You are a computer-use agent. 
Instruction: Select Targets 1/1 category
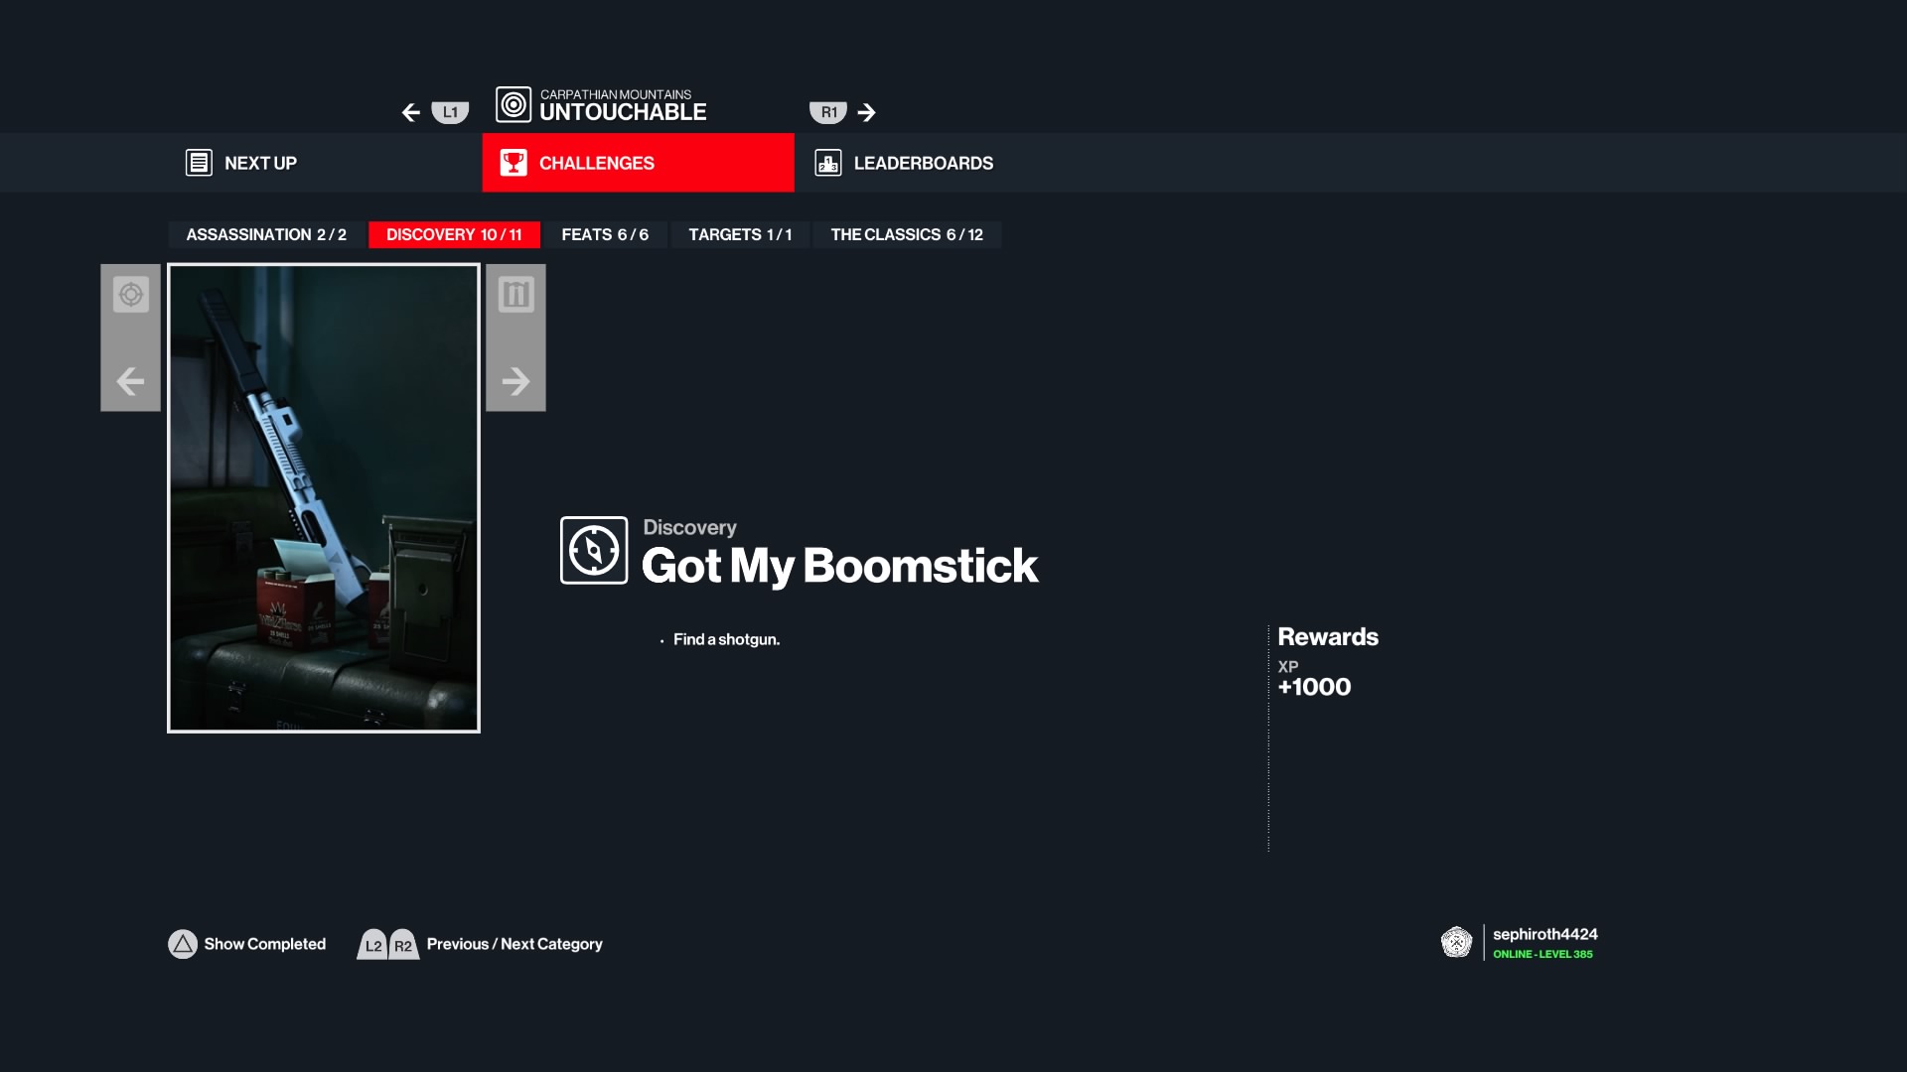coord(740,235)
